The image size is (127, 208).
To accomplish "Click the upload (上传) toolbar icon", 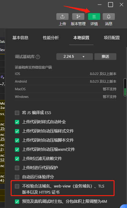I will 62,17.
